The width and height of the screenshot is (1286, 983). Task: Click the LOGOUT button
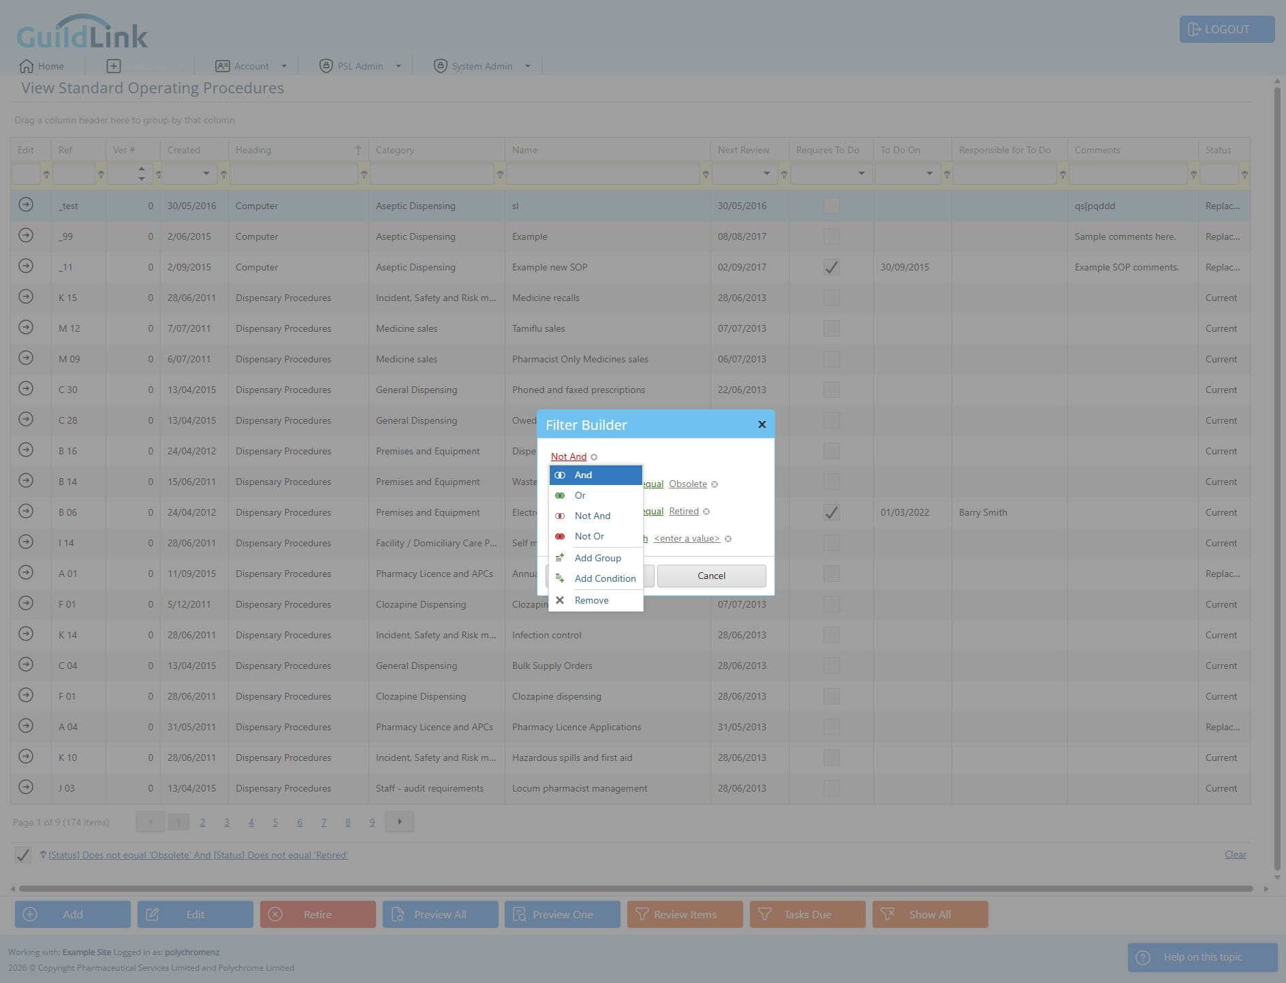tap(1227, 29)
